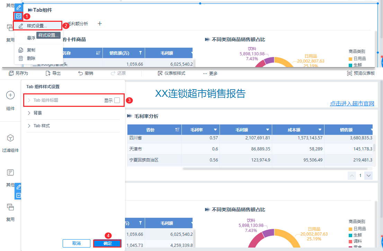The height and width of the screenshot is (251, 383).
Task: Expand the 背景 section
Action: pyautogui.click(x=29, y=113)
